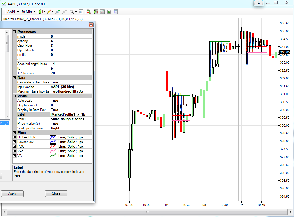Screen dimensions: 294x217
Task: Select the TPOvalzone value 70
Action: click(71, 73)
